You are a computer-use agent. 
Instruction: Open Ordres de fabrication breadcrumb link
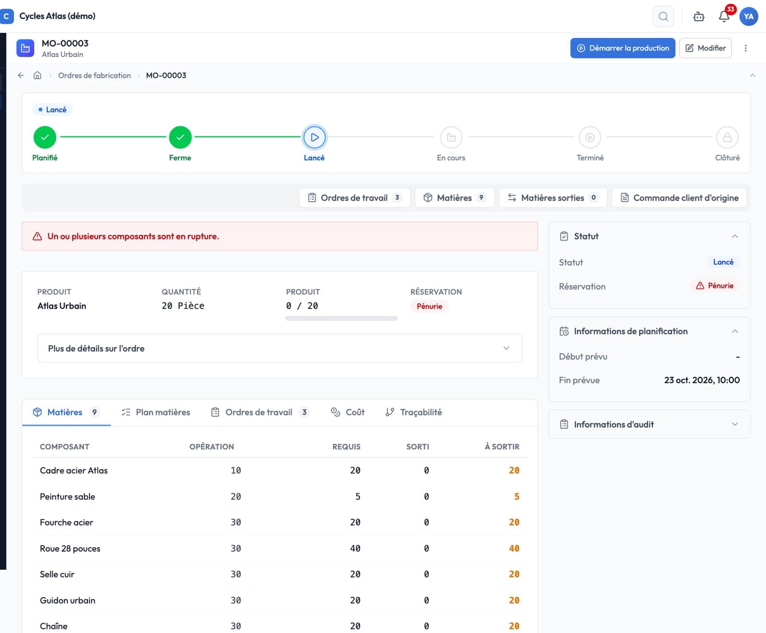[94, 76]
